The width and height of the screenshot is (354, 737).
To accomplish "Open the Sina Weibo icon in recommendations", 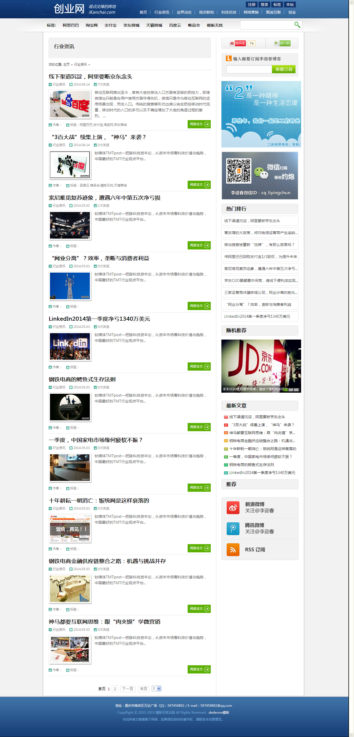I will pos(233,507).
